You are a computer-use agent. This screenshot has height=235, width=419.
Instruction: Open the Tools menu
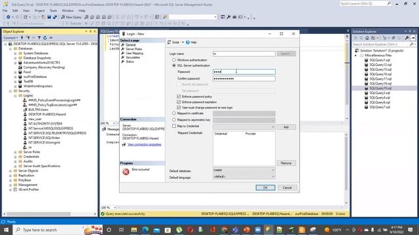53,10
